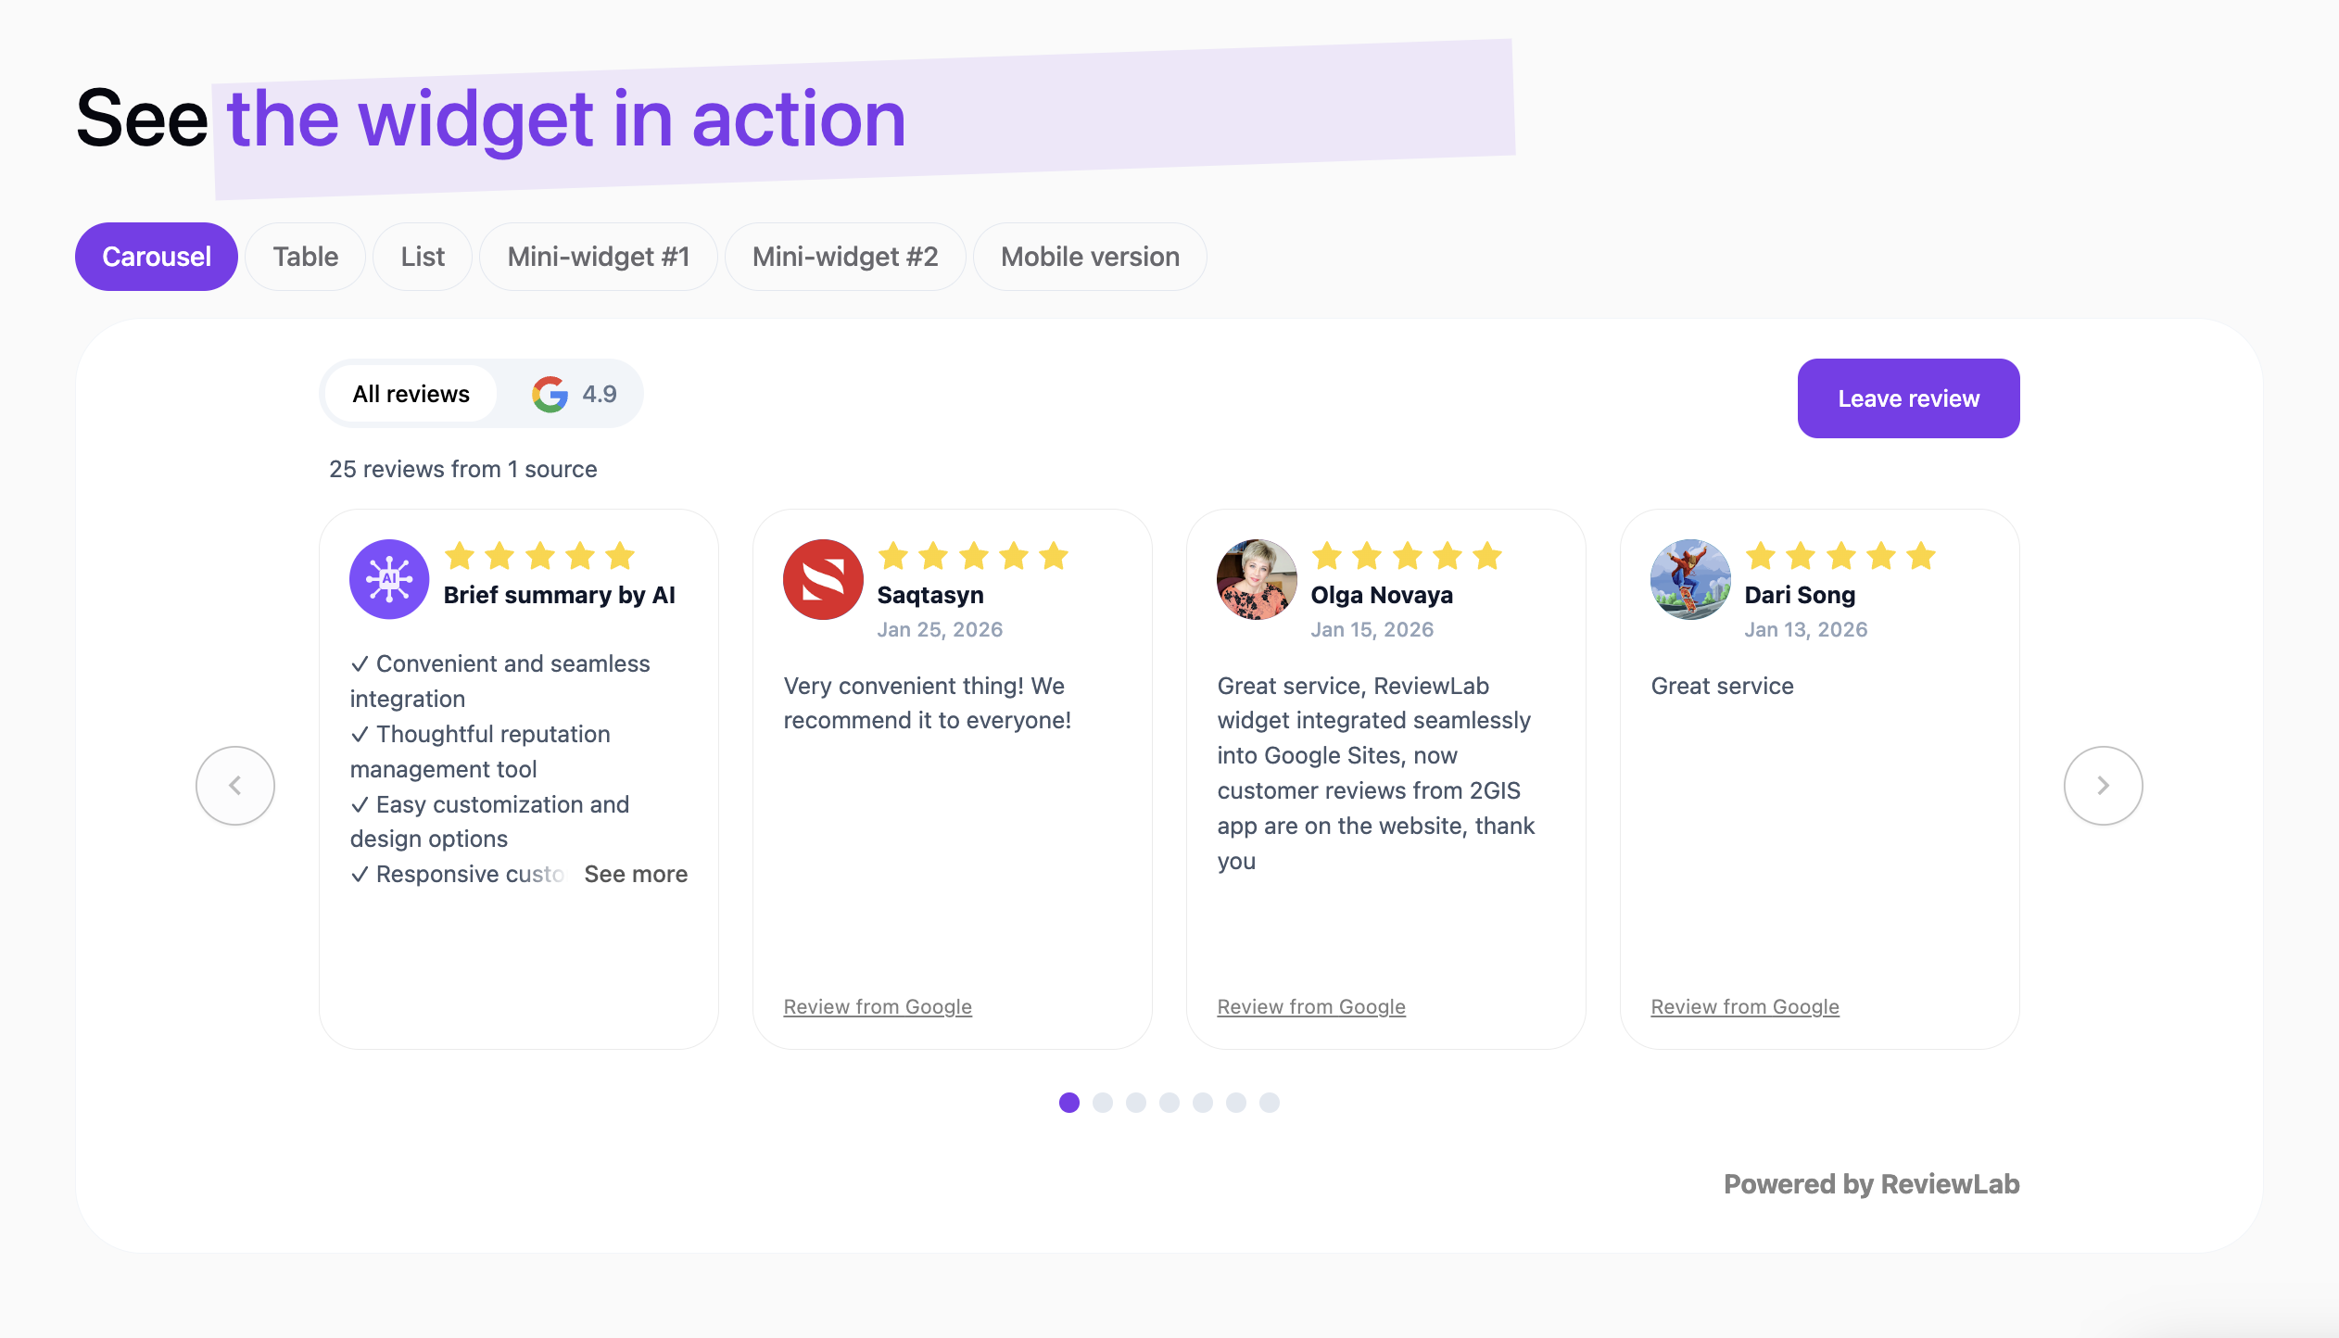Select the All reviews filter
The image size is (2339, 1338).
pyautogui.click(x=410, y=393)
